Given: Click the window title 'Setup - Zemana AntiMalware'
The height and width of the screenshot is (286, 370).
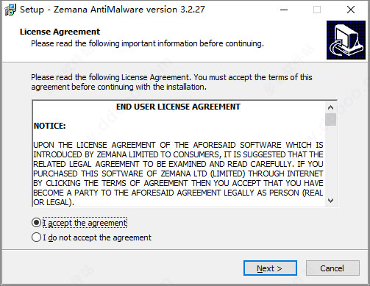Looking at the screenshot, I should 113,10.
